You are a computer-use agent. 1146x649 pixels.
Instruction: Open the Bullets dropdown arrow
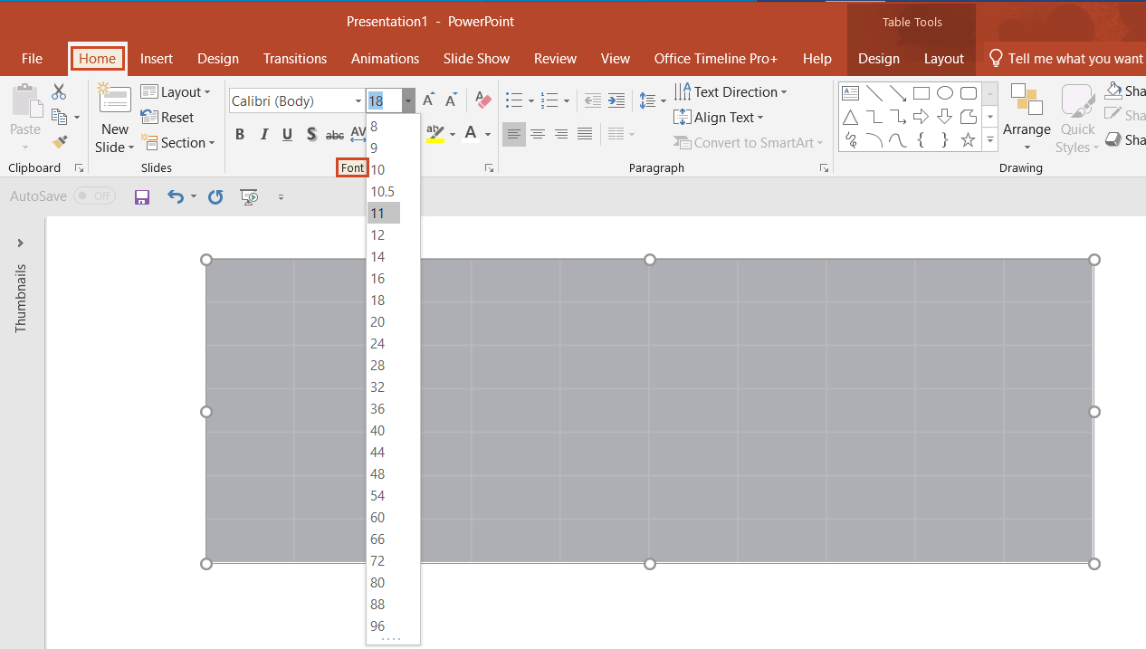pyautogui.click(x=530, y=100)
